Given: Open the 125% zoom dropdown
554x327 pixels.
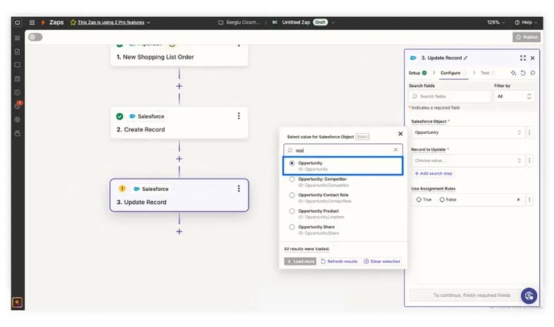Looking at the screenshot, I should coord(496,22).
